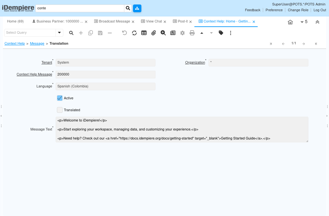329x216 pixels.
Task: Open the Select Query dropdown arrow
Action: [59, 33]
